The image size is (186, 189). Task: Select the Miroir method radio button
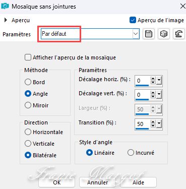click(x=28, y=105)
